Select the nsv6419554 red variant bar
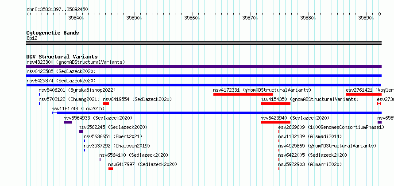Image resolution: width=394 pixels, height=186 pixels. tap(106, 104)
